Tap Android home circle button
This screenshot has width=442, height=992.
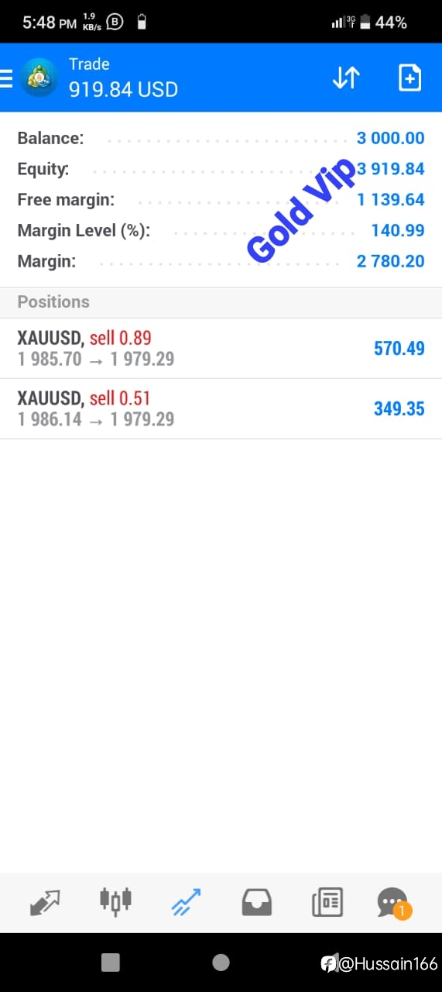click(x=221, y=963)
